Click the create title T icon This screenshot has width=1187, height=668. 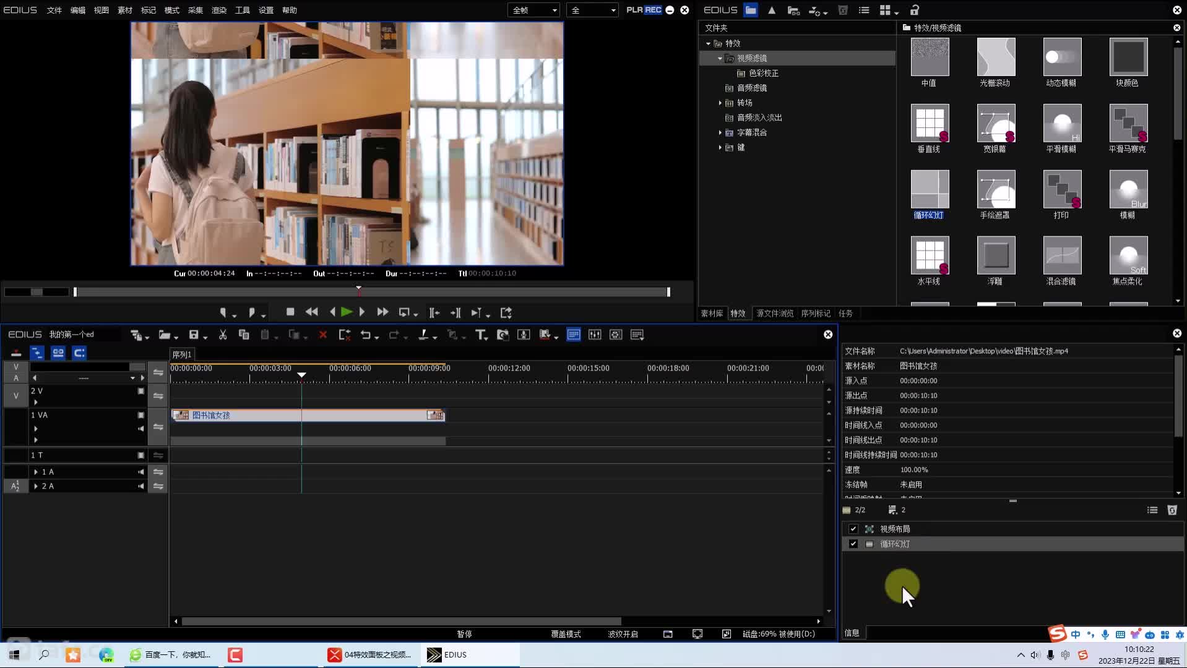480,335
